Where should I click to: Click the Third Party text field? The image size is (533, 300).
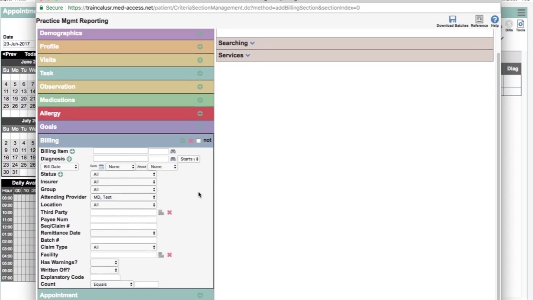pos(123,212)
